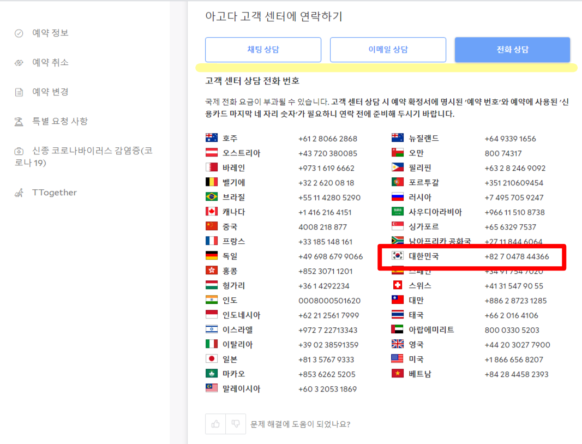Click the Switzerland flag next to 스위스
Viewport: 582px width, 444px height.
tap(398, 285)
